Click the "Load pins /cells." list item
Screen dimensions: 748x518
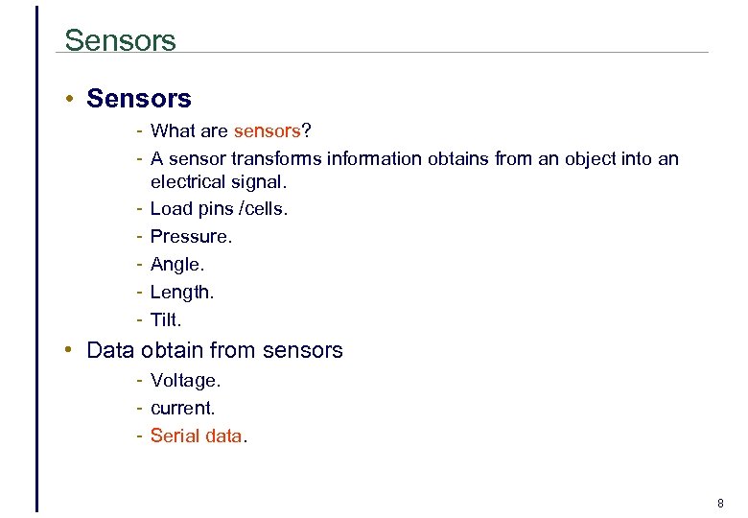point(219,208)
